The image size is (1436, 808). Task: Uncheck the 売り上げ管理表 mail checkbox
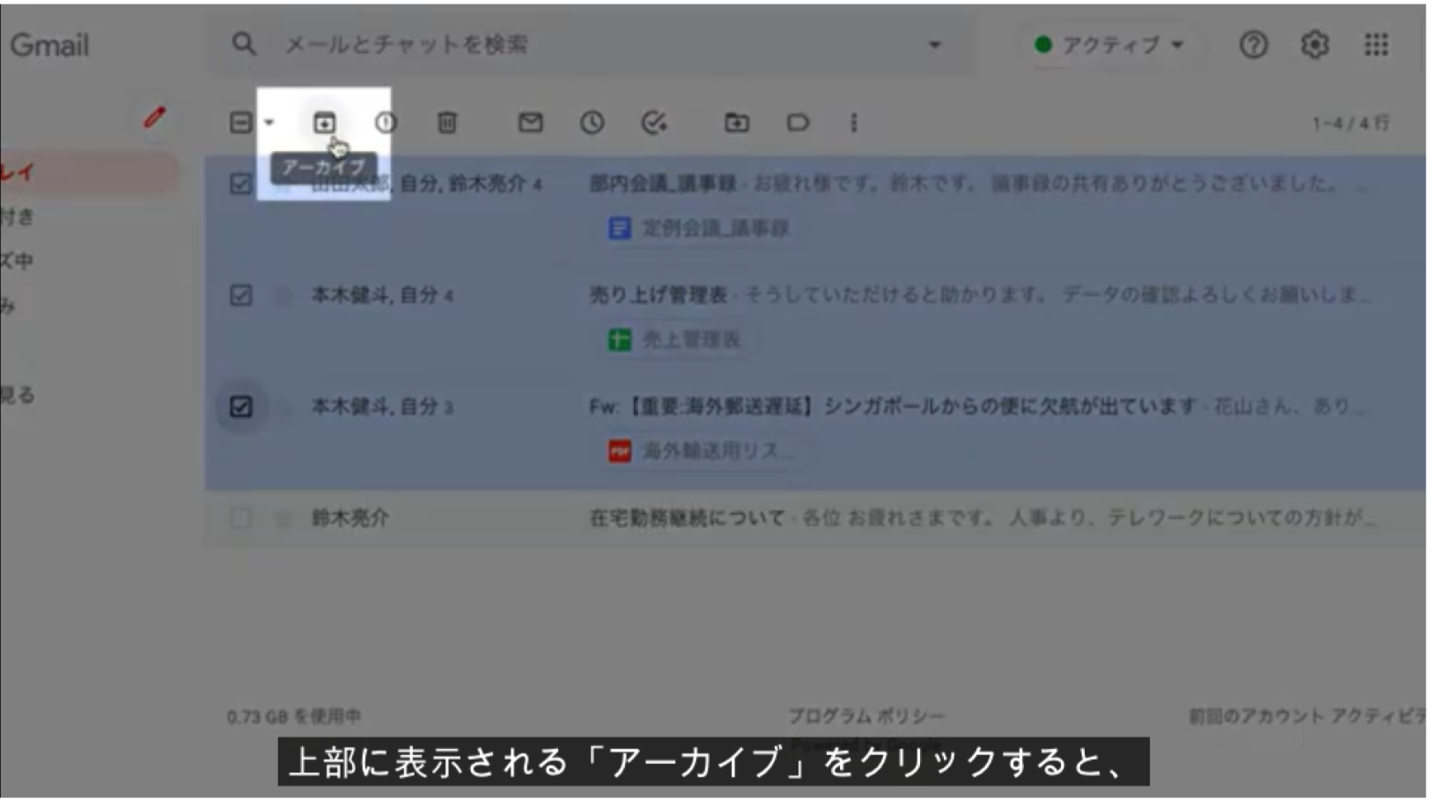(240, 296)
